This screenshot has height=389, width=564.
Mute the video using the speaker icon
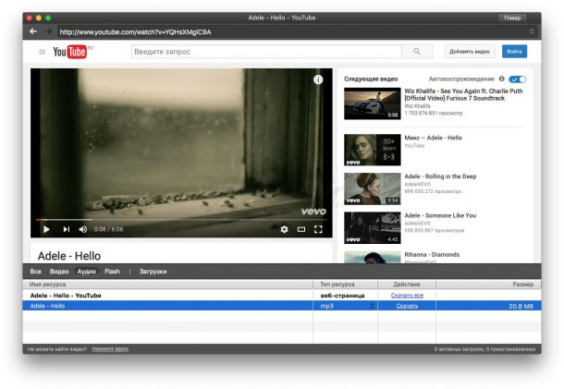click(83, 229)
